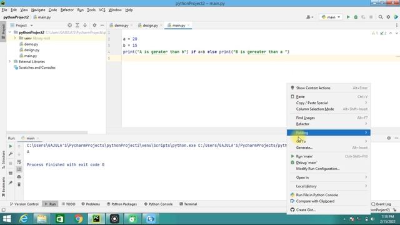Open design.py in Project tree

click(x=32, y=50)
